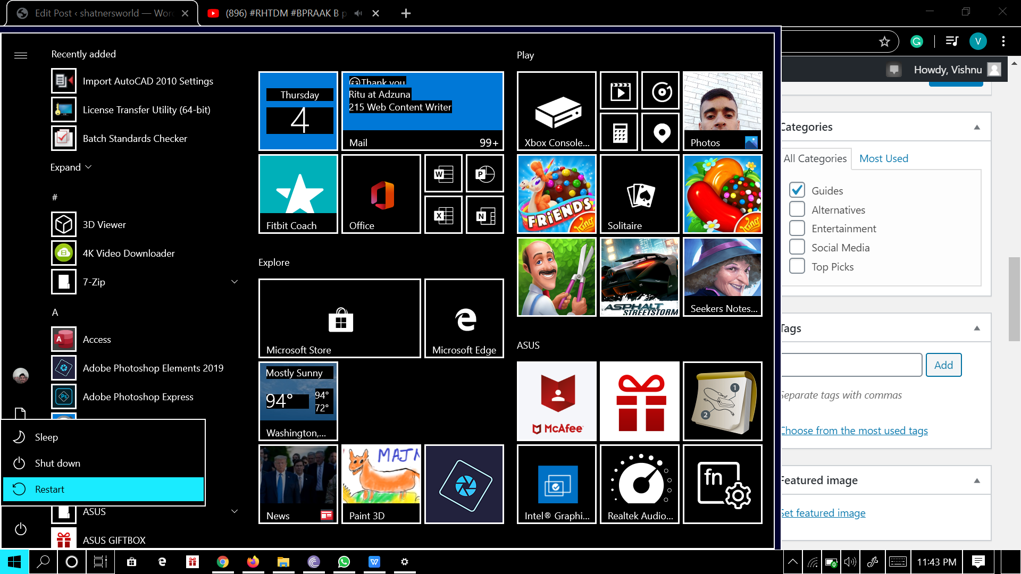Open the Microsoft Edge tile
1021x574 pixels.
[464, 318]
